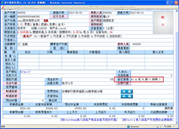Click the Ctrl+Down monthly shipment statistics hint link
The image size is (179, 129).
[89, 120]
